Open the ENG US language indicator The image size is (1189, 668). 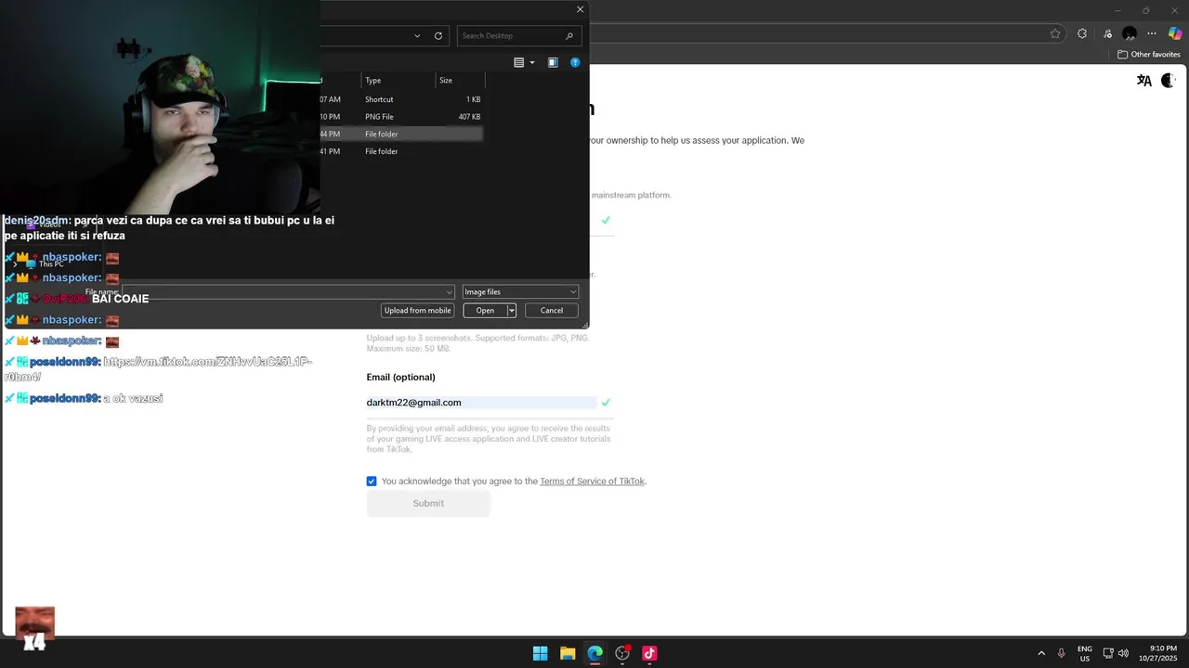(1084, 653)
